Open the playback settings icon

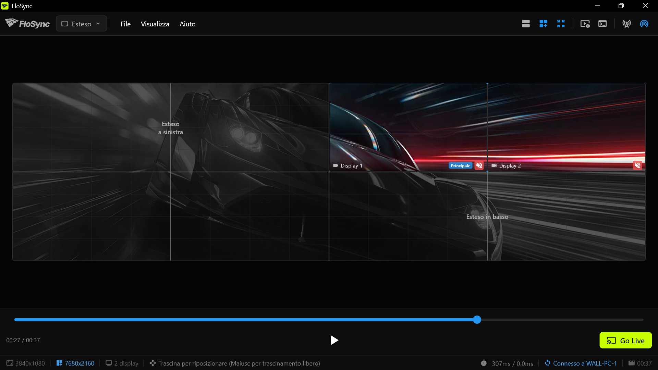click(585, 24)
